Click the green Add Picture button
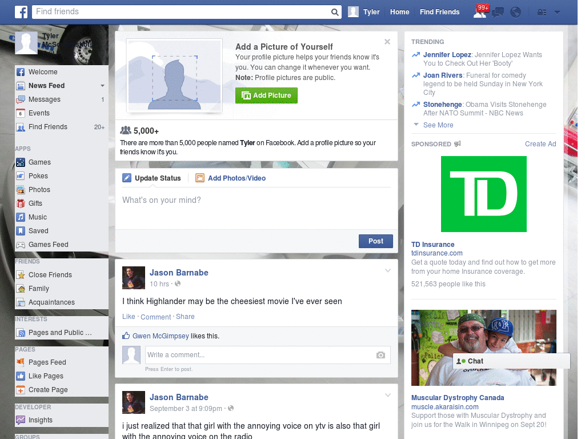 coord(266,95)
